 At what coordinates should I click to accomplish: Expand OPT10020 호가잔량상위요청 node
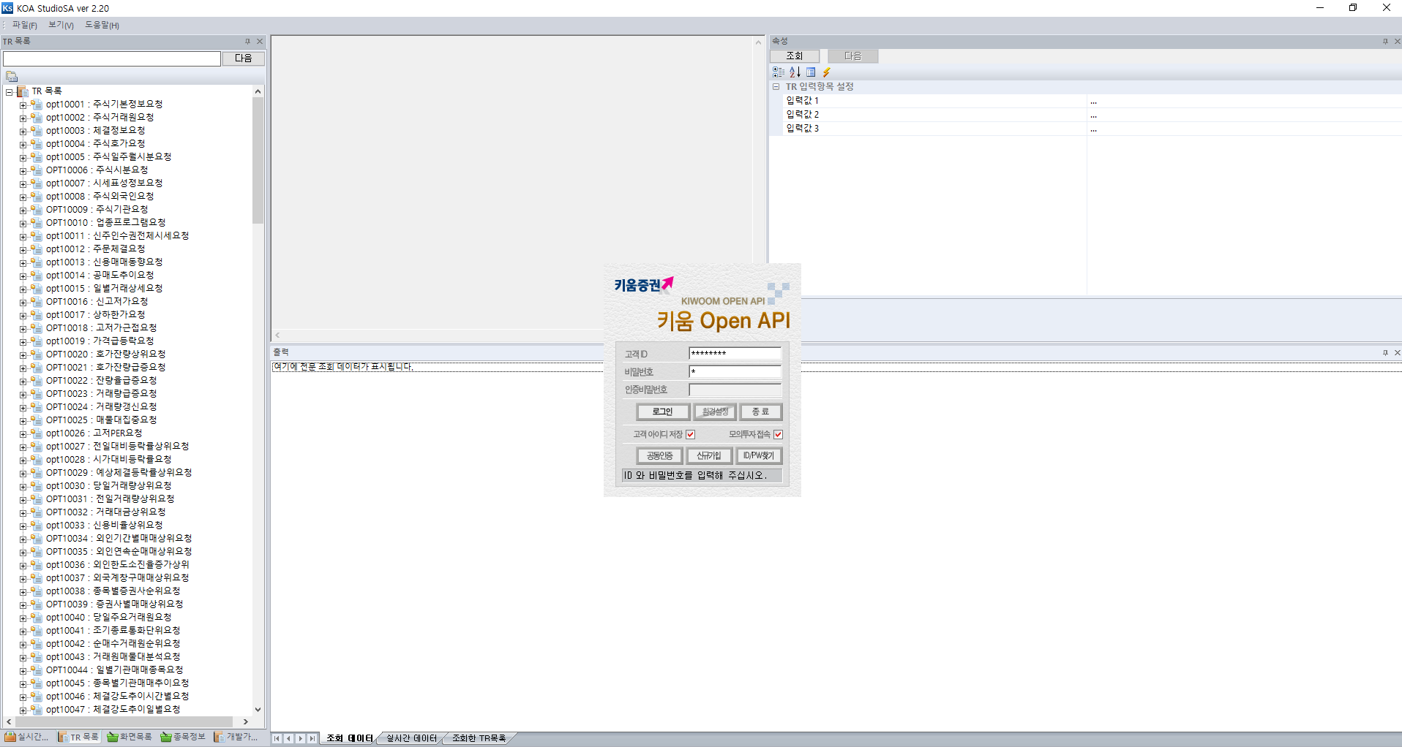point(23,355)
